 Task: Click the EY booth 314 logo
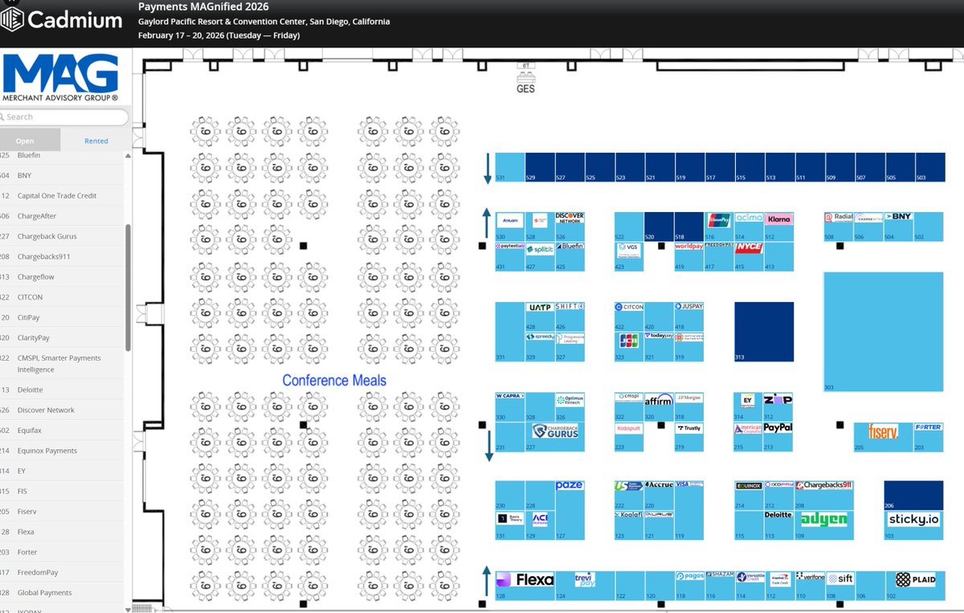[x=749, y=398]
